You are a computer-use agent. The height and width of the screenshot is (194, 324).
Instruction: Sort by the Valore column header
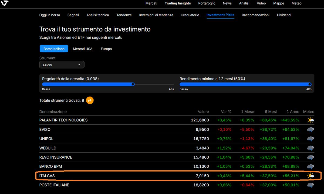coord(203,112)
